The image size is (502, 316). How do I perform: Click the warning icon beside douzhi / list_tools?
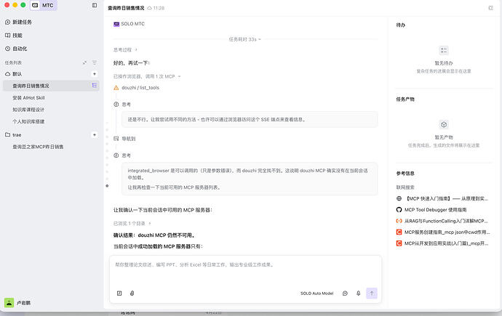coord(116,88)
